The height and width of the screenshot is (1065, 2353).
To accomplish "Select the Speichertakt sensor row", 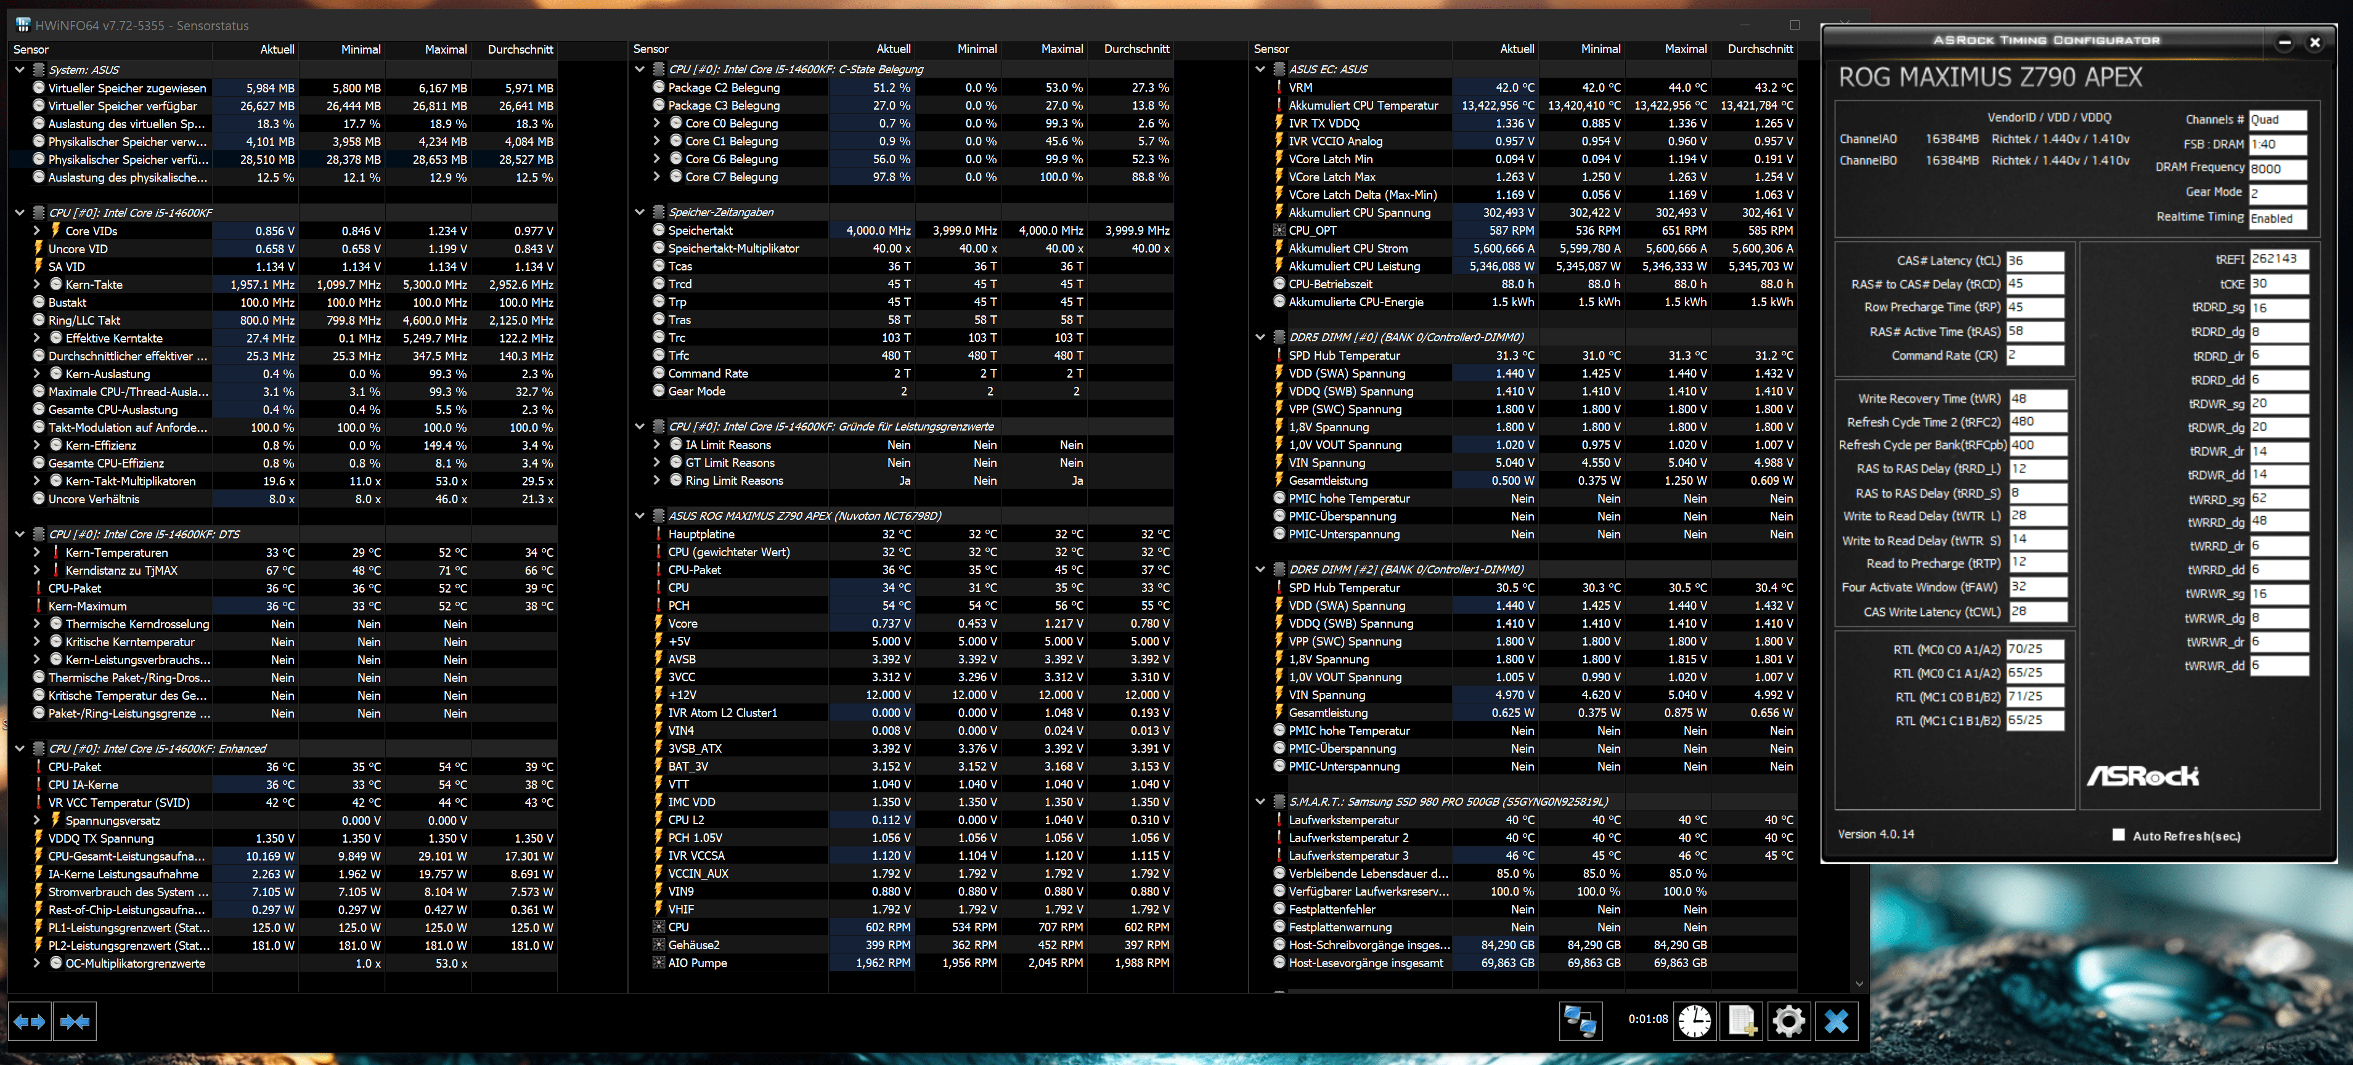I will [x=701, y=230].
